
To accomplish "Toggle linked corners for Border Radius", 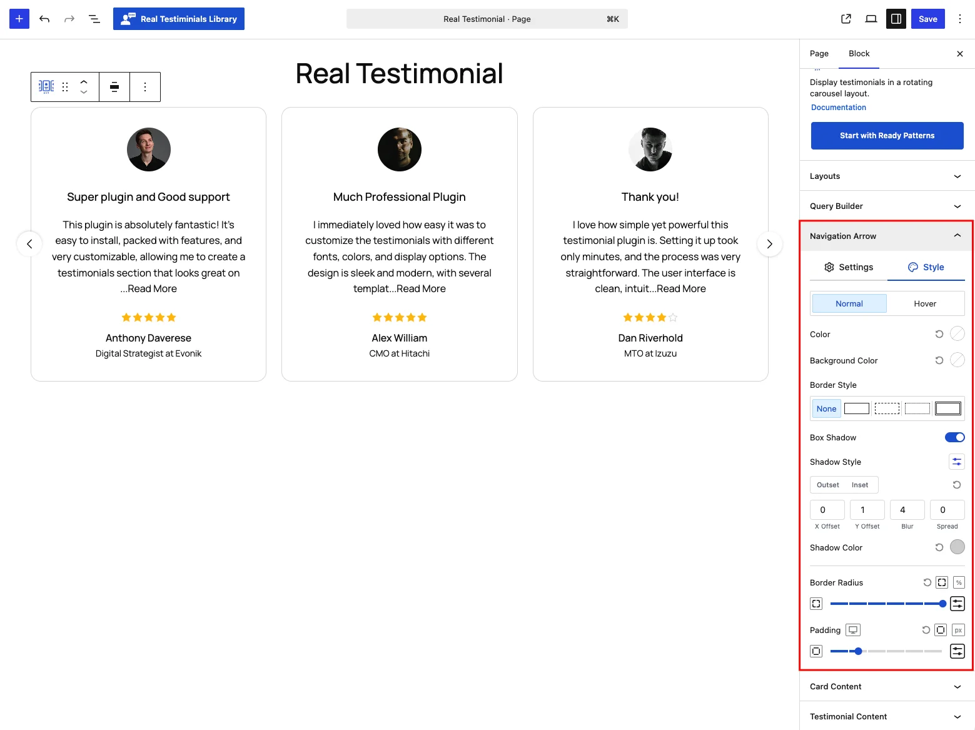I will tap(942, 582).
